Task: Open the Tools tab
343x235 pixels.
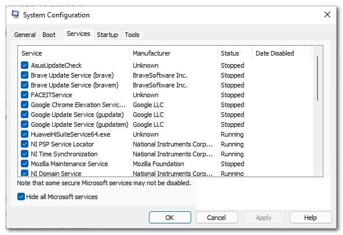Action: coord(132,35)
